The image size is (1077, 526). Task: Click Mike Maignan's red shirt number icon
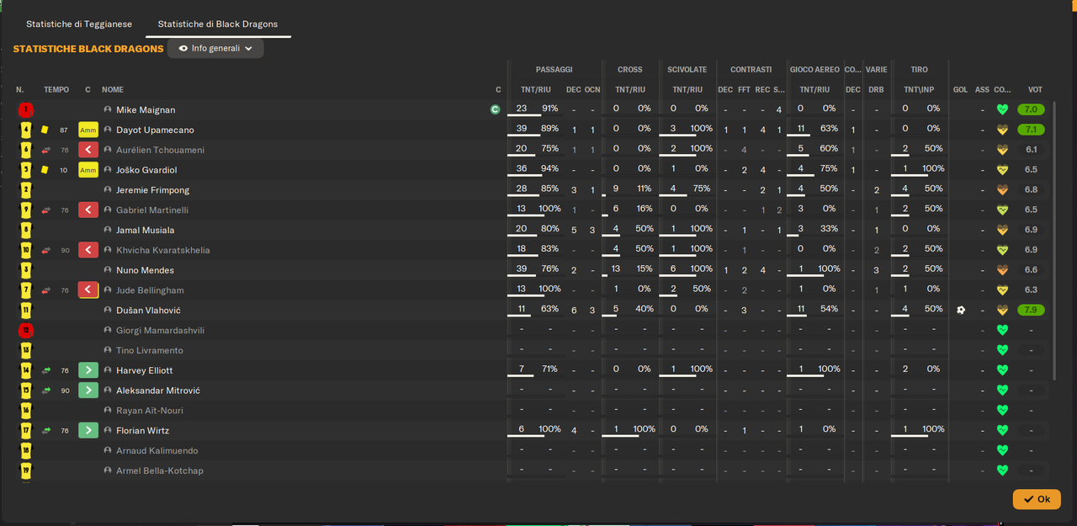[x=26, y=109]
